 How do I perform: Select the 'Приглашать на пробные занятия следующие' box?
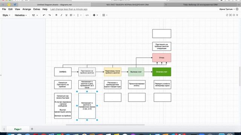(162, 46)
